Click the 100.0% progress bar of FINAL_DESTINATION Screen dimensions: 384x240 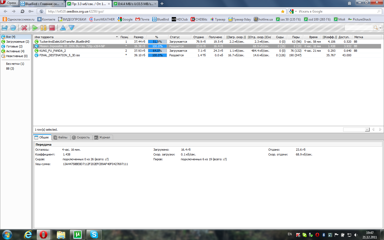[157, 55]
